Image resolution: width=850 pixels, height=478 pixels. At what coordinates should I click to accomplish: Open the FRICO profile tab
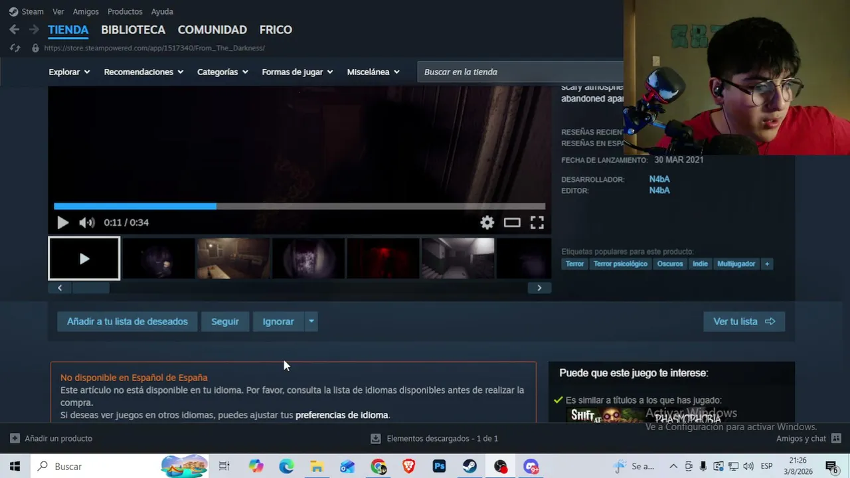tap(276, 30)
